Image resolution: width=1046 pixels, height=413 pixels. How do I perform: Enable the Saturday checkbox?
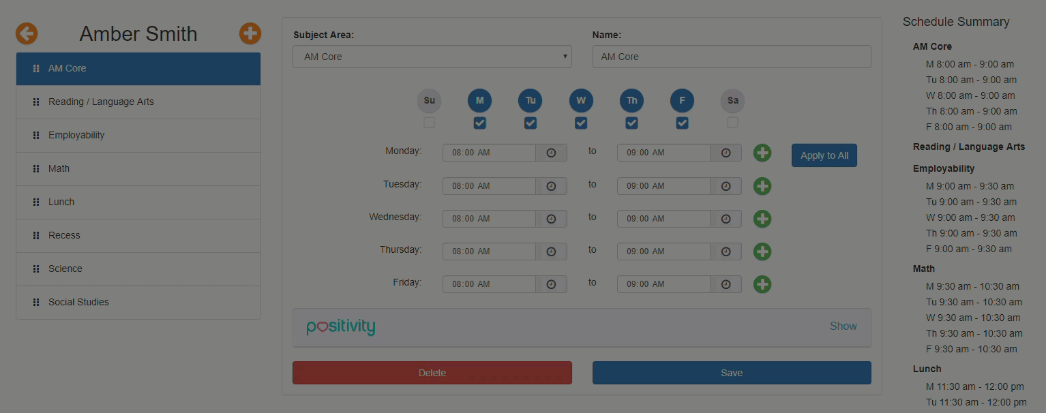[x=732, y=123]
